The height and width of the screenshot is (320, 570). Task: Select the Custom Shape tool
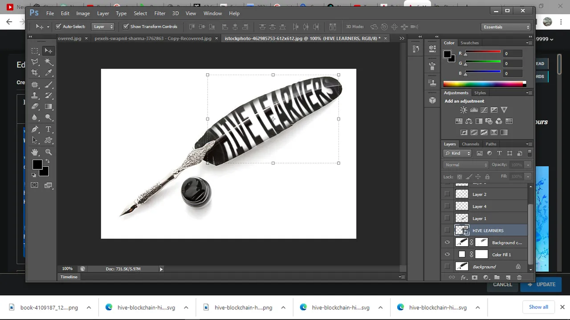point(49,140)
